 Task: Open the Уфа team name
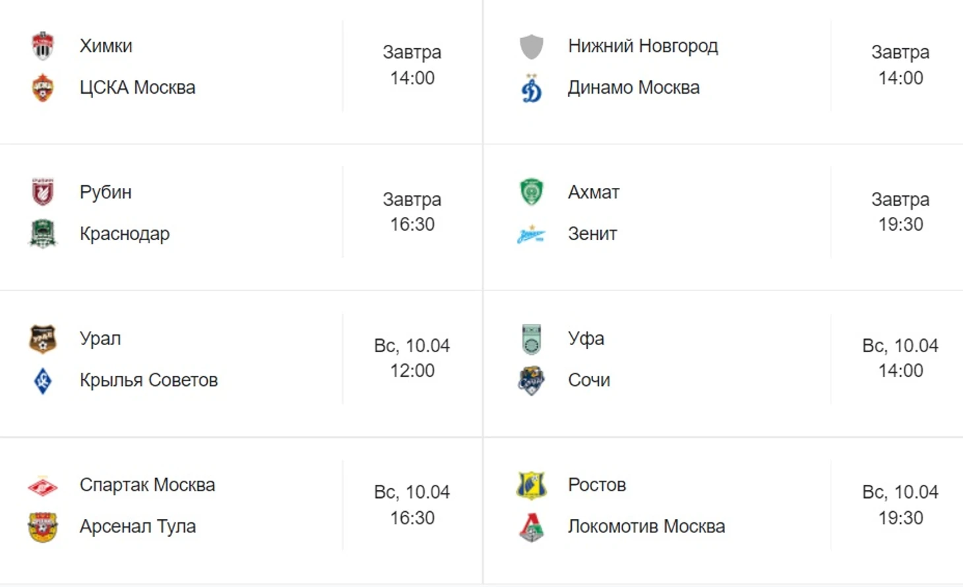586,339
